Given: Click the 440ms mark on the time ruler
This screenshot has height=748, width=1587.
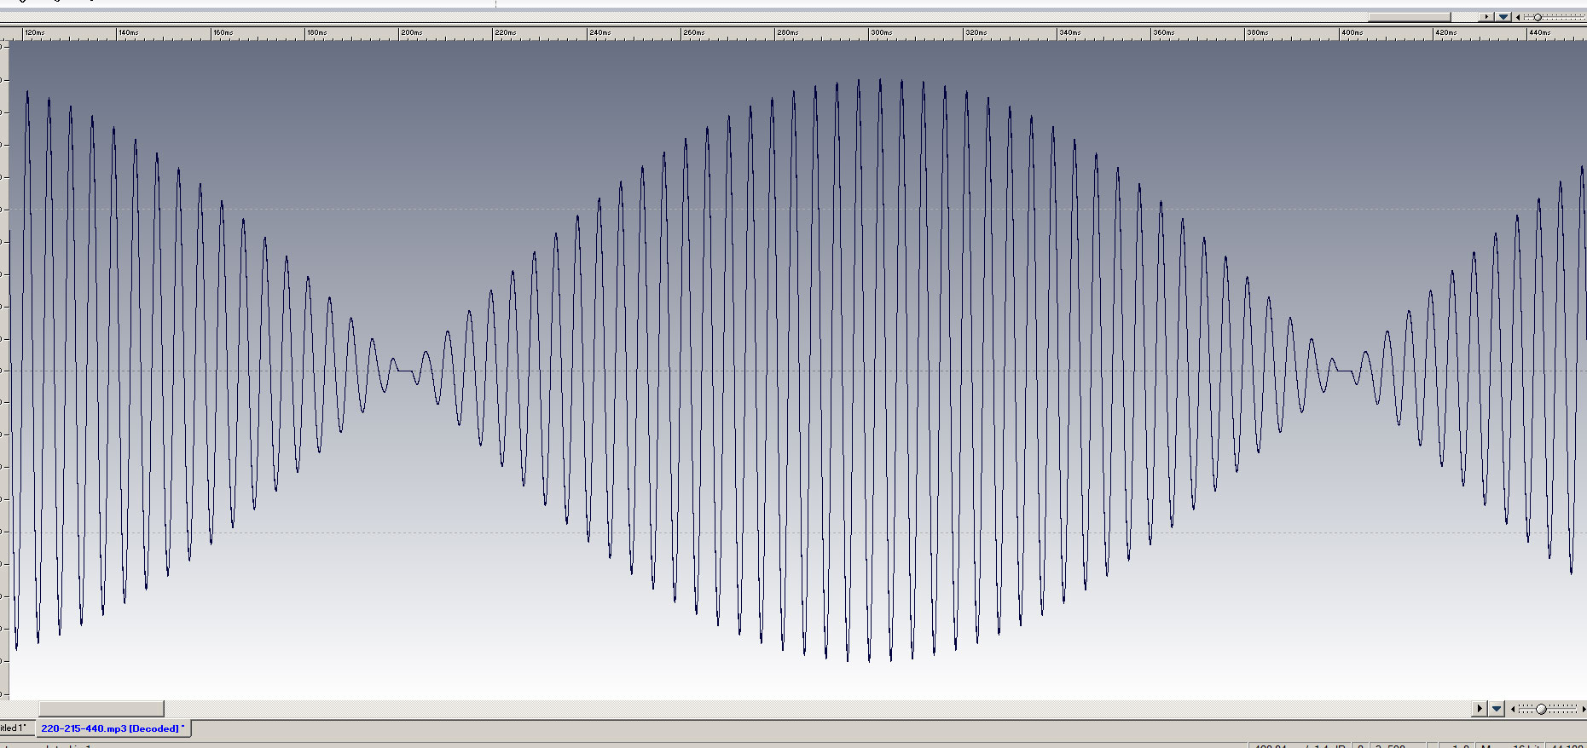Looking at the screenshot, I should click(x=1539, y=32).
